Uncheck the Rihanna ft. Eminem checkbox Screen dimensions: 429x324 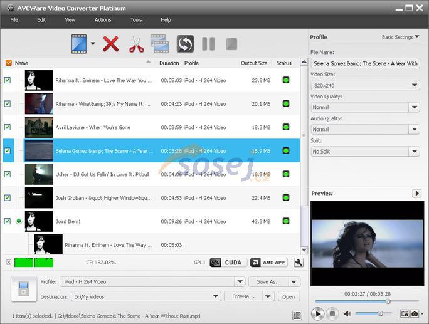pyautogui.click(x=8, y=80)
